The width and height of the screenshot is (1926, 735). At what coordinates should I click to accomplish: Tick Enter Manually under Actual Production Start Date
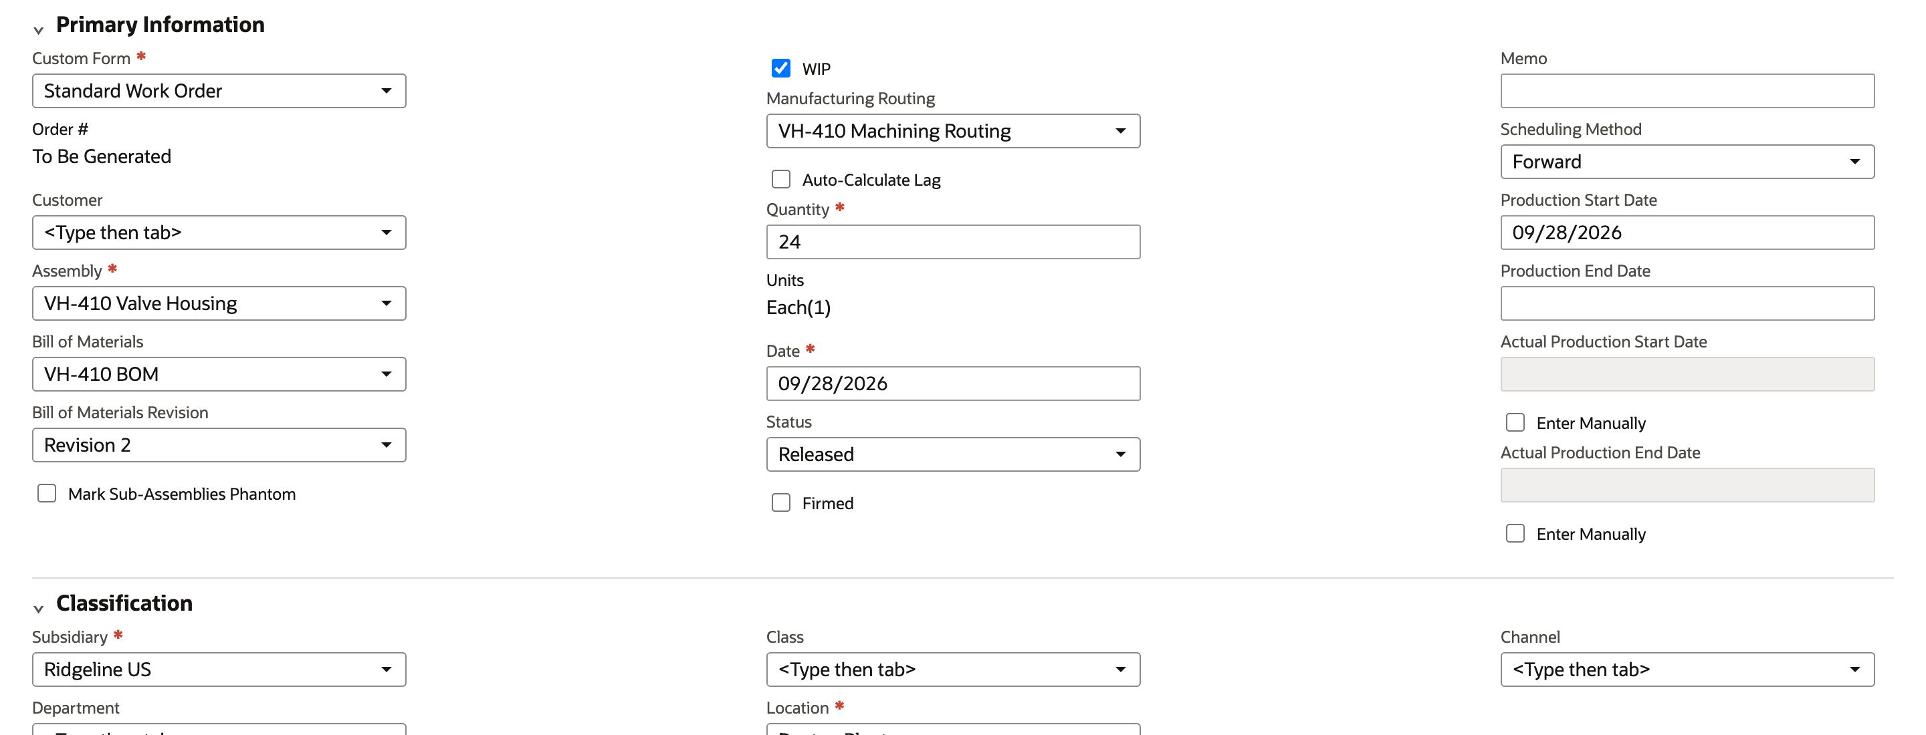1515,422
